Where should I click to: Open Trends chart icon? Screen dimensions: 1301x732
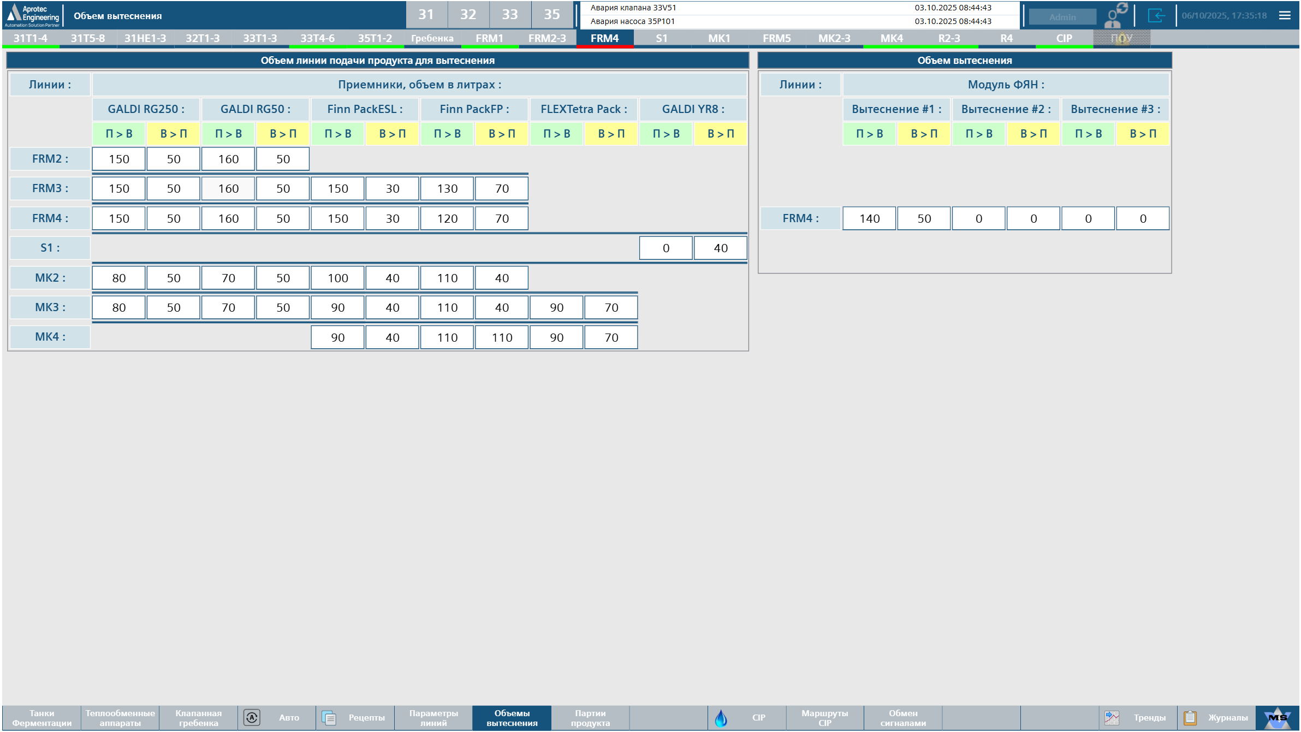[x=1112, y=717]
